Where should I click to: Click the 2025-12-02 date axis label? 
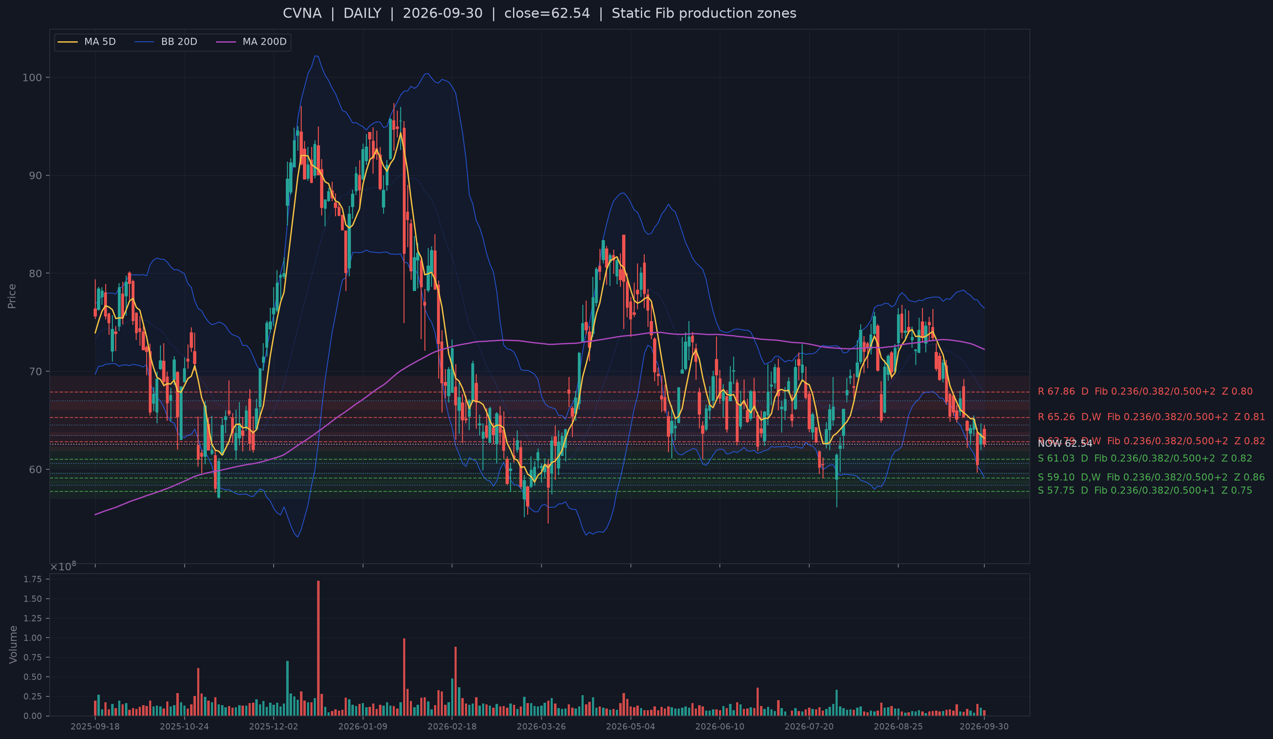click(x=274, y=726)
